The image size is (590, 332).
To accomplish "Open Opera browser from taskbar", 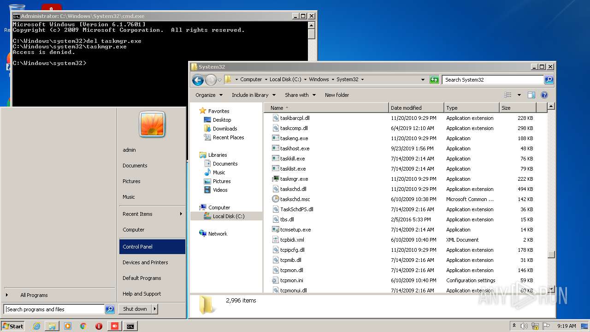I will (x=99, y=326).
